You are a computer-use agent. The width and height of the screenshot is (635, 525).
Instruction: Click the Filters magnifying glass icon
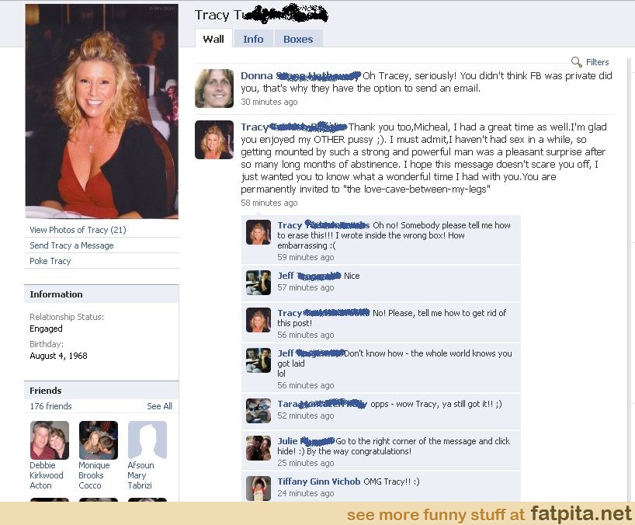576,62
